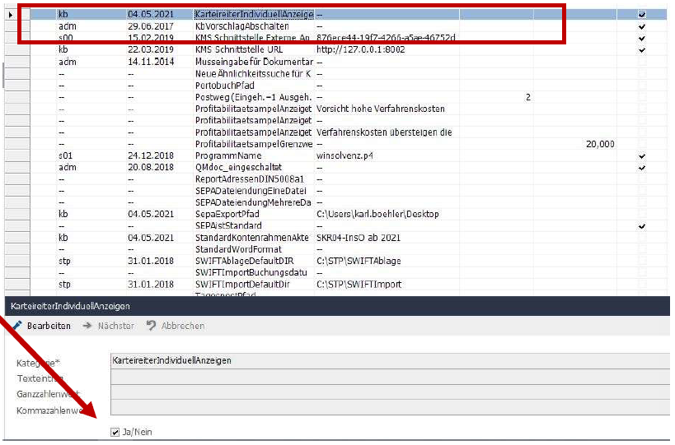675x445 pixels.
Task: Click the C:\STP\SWIFTAblage path value
Action: (x=359, y=261)
